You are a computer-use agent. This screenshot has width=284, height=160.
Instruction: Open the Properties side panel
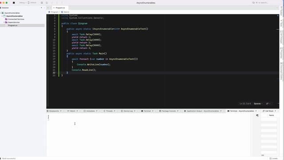281,53
